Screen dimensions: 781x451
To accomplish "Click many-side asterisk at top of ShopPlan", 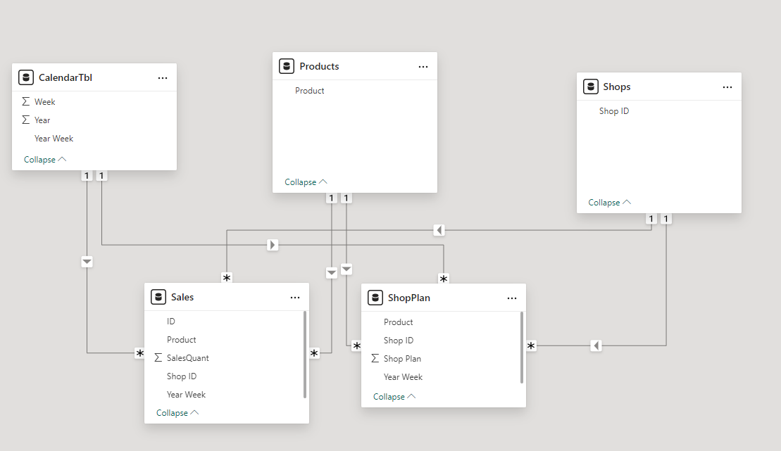I will tap(443, 278).
